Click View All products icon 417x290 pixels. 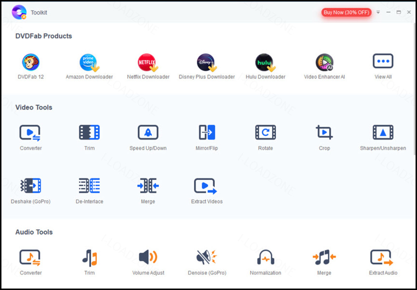[383, 61]
